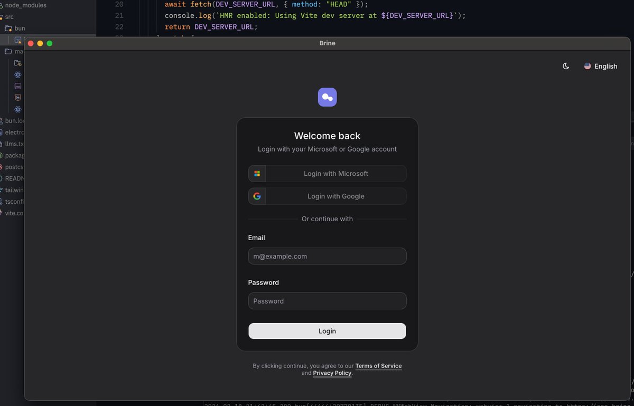
Task: Click the Password field label
Action: [x=264, y=282]
